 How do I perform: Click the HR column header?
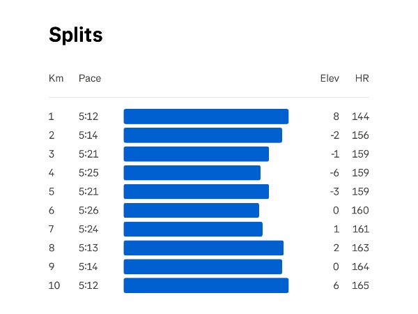(x=362, y=78)
